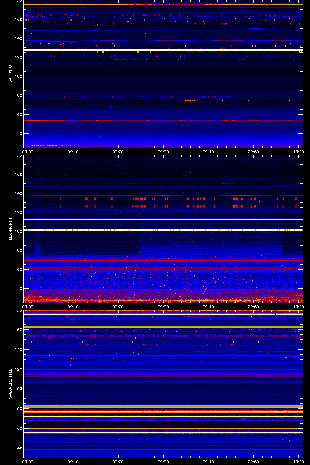Click 09:50 time label below Sagamore Hill panel
Screen dimensions: 310x465
(x=253, y=462)
